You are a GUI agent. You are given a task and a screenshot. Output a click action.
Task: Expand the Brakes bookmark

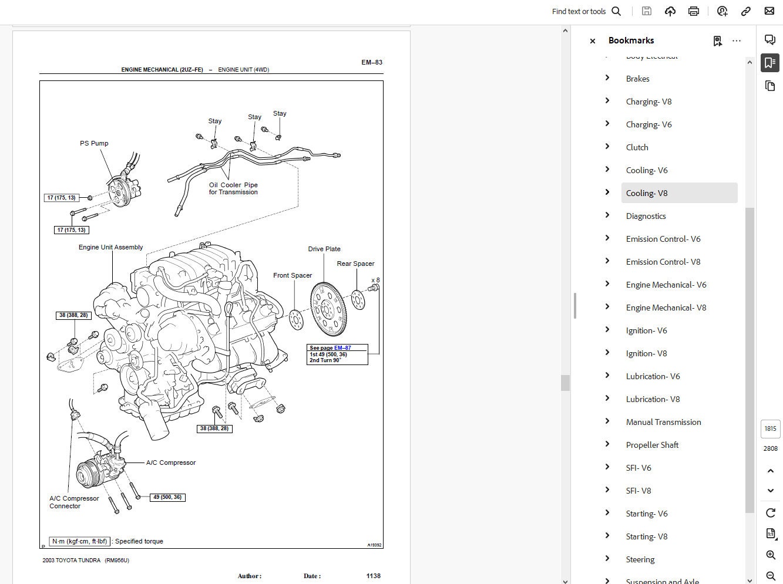607,78
